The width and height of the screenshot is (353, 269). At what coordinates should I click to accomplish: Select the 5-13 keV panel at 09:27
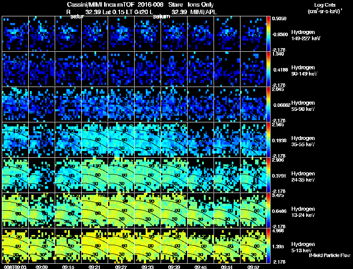pyautogui.click(x=121, y=246)
